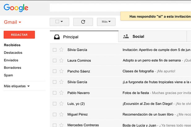Select the Pancho Sáenz email checkbox
Screen dimensions: 191x127
[54, 71]
